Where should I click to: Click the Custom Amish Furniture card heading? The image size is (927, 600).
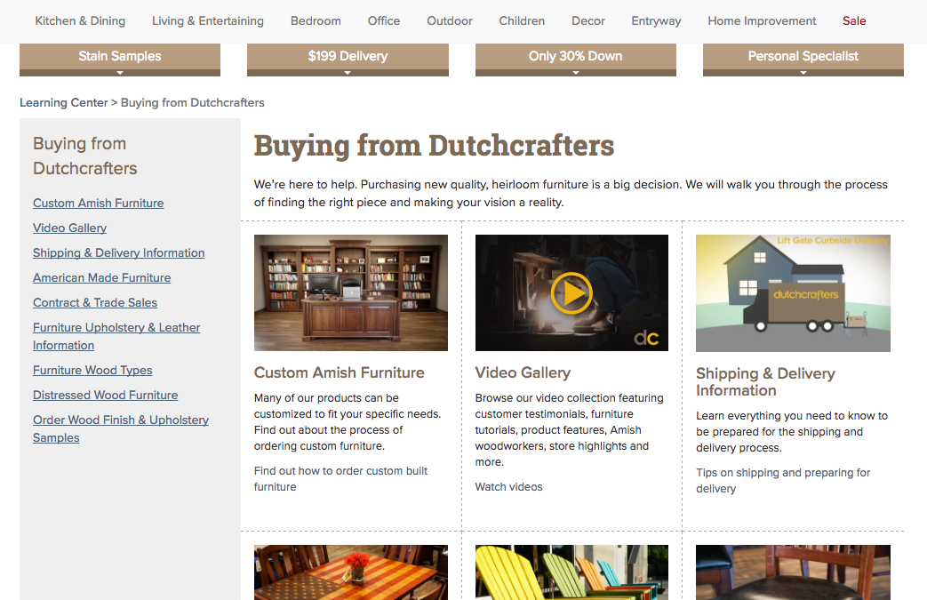coord(340,372)
